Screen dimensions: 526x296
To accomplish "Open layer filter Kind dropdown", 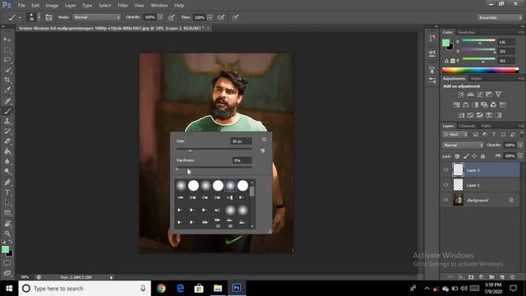I will (455, 134).
